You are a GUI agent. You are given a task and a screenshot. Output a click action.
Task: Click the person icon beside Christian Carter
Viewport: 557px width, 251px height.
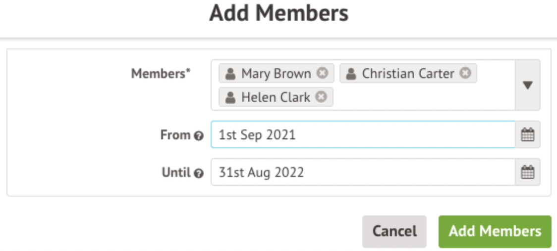pyautogui.click(x=351, y=74)
